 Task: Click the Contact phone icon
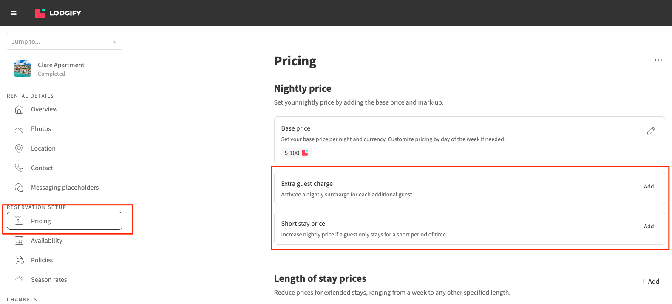[x=19, y=168]
